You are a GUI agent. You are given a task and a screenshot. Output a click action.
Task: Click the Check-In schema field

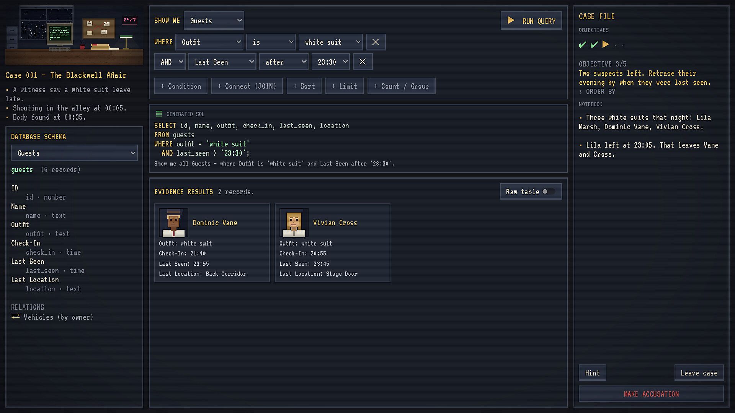point(26,243)
